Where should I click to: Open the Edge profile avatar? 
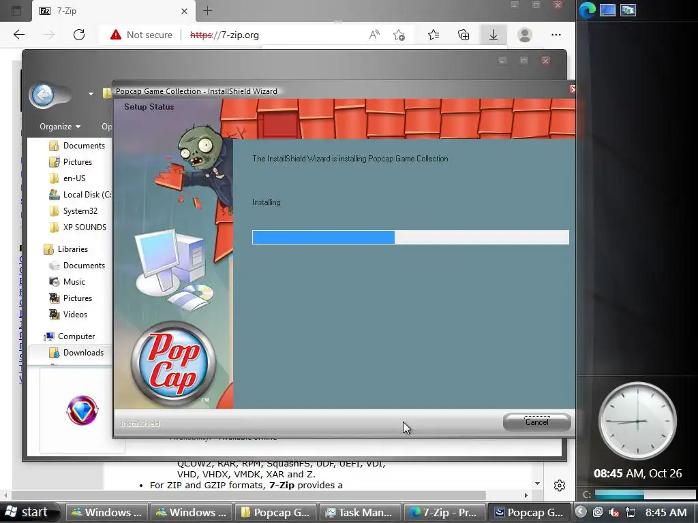pos(525,35)
